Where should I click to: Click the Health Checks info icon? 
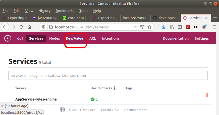pyautogui.click(x=115, y=88)
